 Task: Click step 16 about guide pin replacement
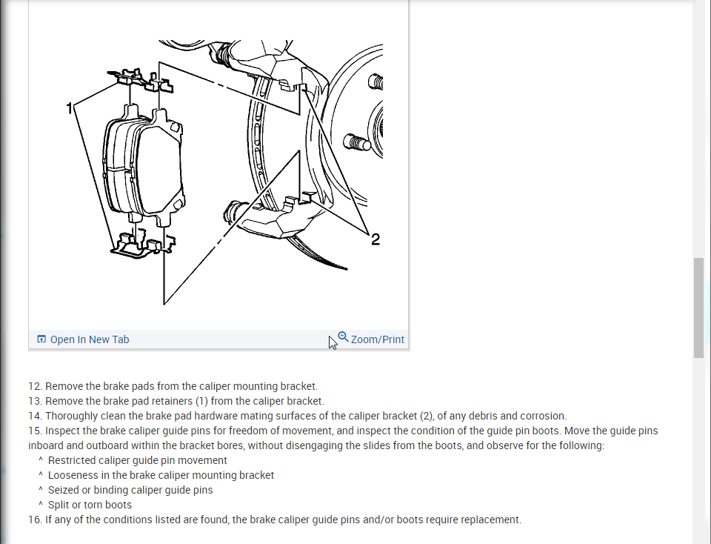pos(275,520)
